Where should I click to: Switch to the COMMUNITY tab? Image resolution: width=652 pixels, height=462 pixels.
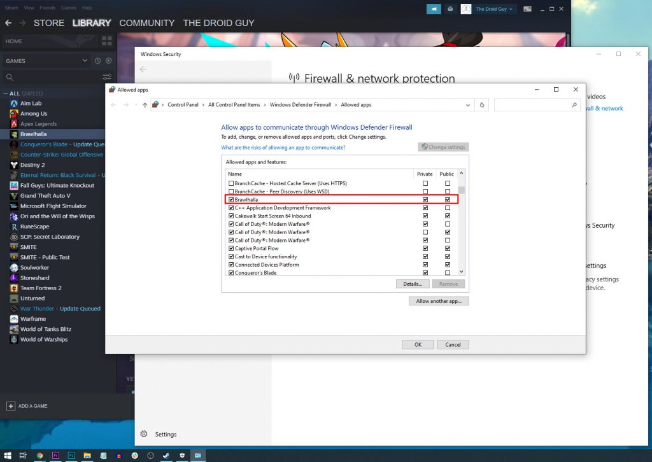point(147,23)
